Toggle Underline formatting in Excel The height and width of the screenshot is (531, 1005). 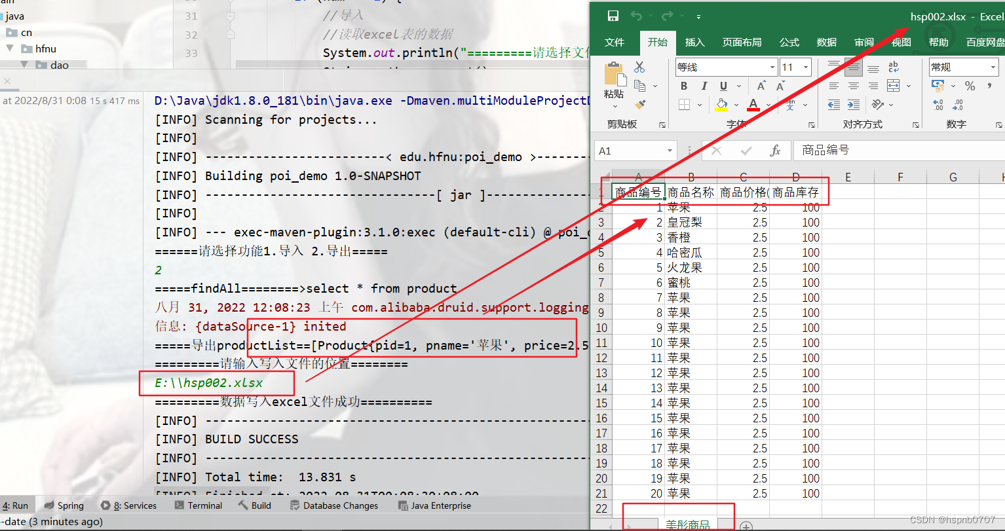[723, 86]
